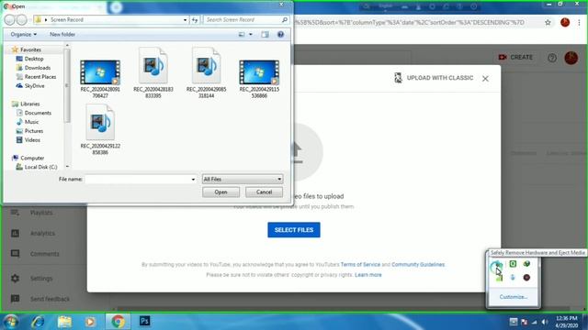Refresh the Screen Record folder location
Image resolution: width=588 pixels, height=330 pixels.
coord(195,20)
